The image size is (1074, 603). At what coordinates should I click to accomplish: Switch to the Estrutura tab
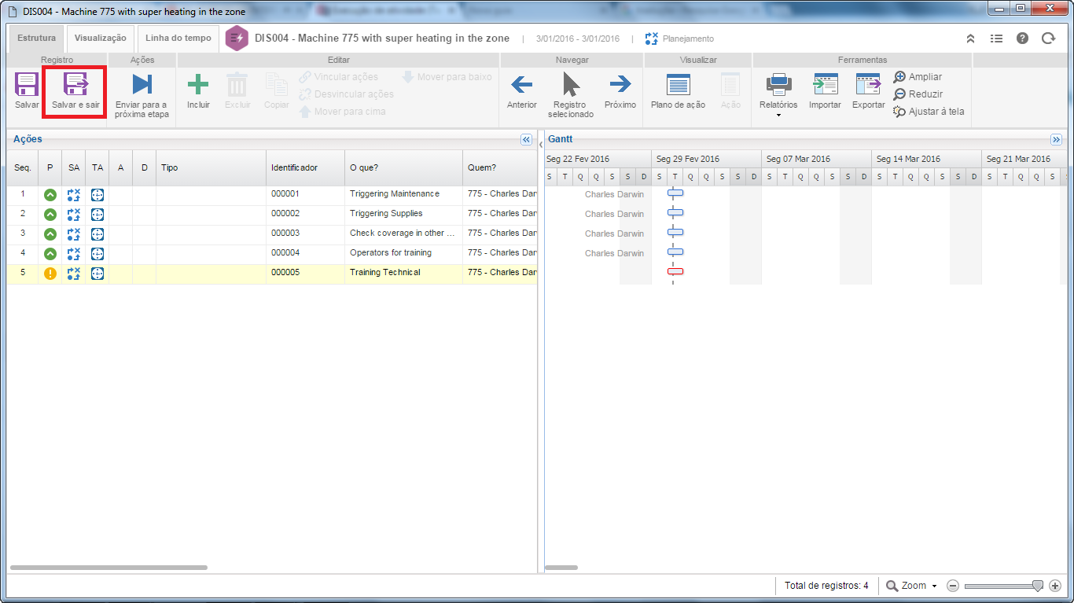36,39
